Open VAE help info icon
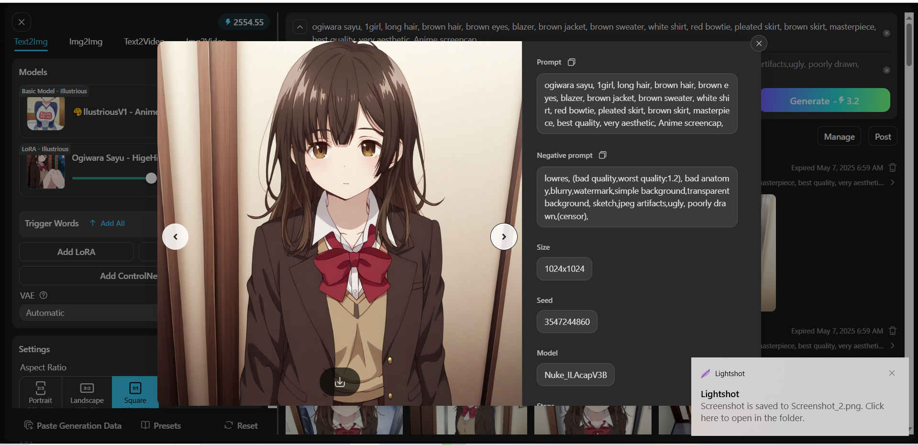The height and width of the screenshot is (445, 918). pos(44,295)
